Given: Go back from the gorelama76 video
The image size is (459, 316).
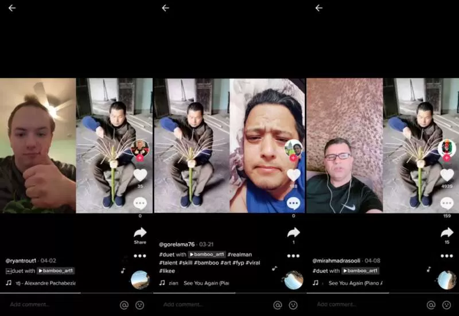Looking at the screenshot, I should pos(165,8).
